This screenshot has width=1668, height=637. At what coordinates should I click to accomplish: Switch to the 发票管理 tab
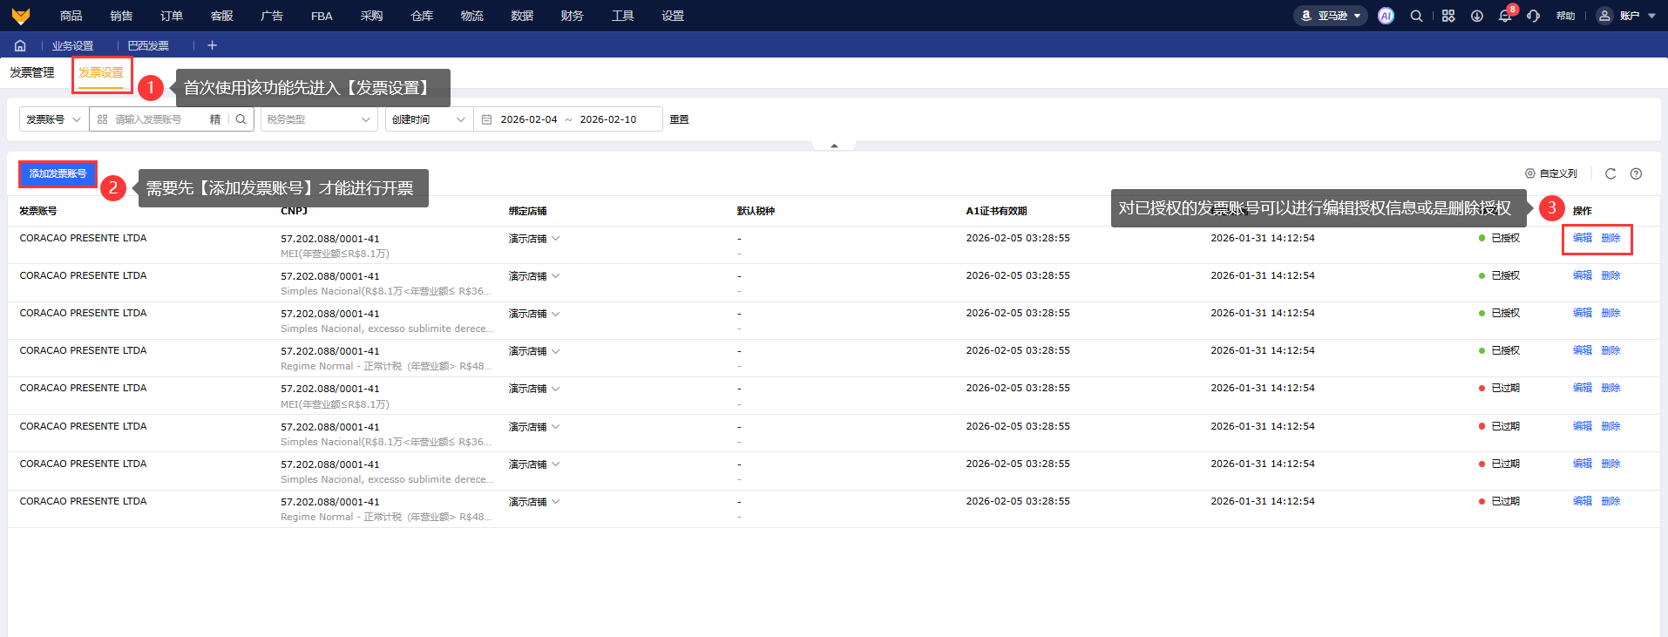[32, 72]
